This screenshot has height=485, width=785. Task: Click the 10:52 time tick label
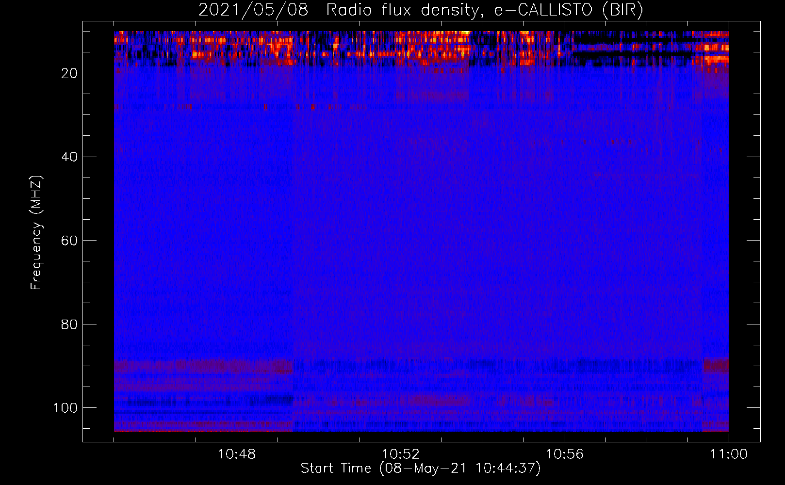coord(401,454)
